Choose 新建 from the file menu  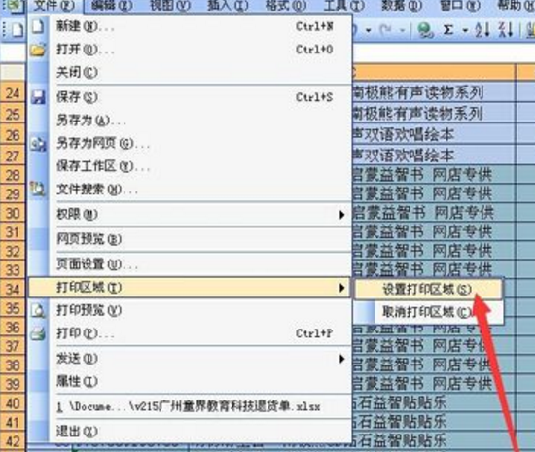(x=190, y=26)
